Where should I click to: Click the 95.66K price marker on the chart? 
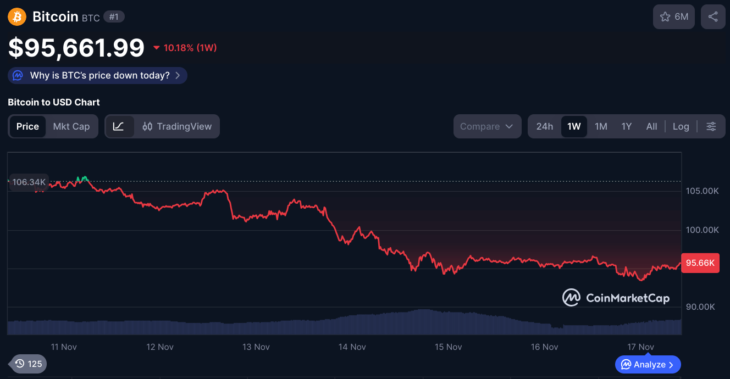700,263
